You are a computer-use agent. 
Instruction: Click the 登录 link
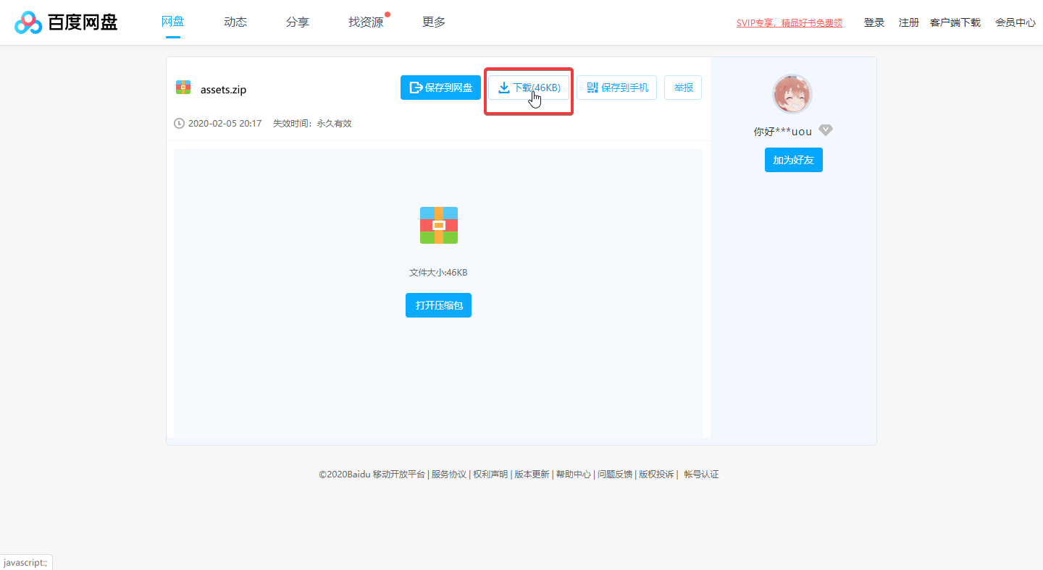tap(874, 22)
